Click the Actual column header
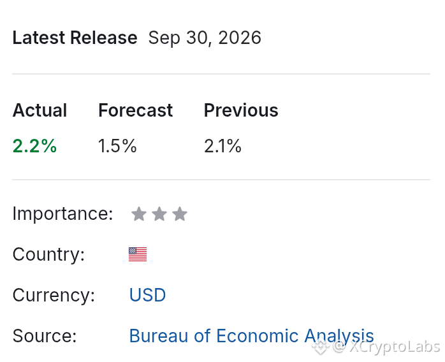 [40, 110]
